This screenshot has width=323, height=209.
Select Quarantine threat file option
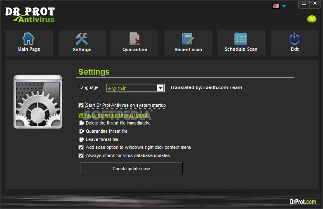[x=104, y=131]
